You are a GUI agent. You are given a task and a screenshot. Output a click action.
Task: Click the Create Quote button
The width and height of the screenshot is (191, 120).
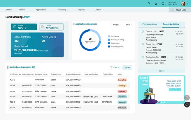(24, 27)
